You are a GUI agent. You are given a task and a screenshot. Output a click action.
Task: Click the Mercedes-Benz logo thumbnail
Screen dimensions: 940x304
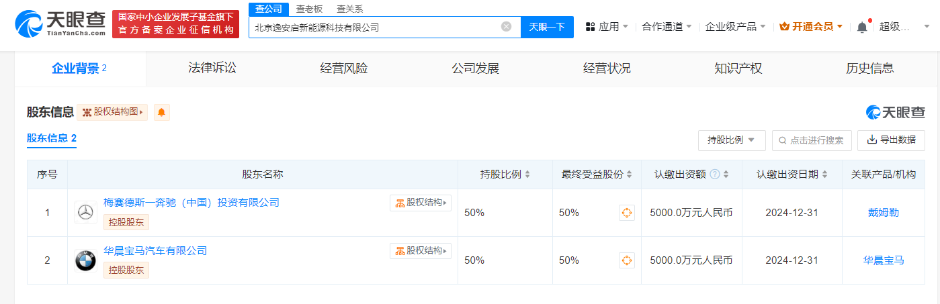pos(85,213)
